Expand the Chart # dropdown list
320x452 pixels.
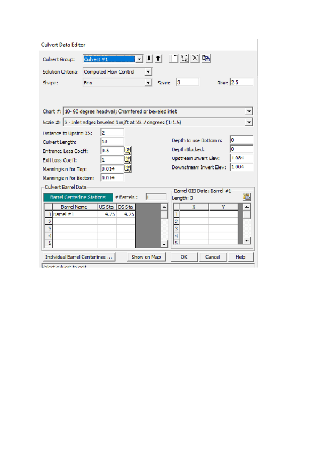(249, 111)
